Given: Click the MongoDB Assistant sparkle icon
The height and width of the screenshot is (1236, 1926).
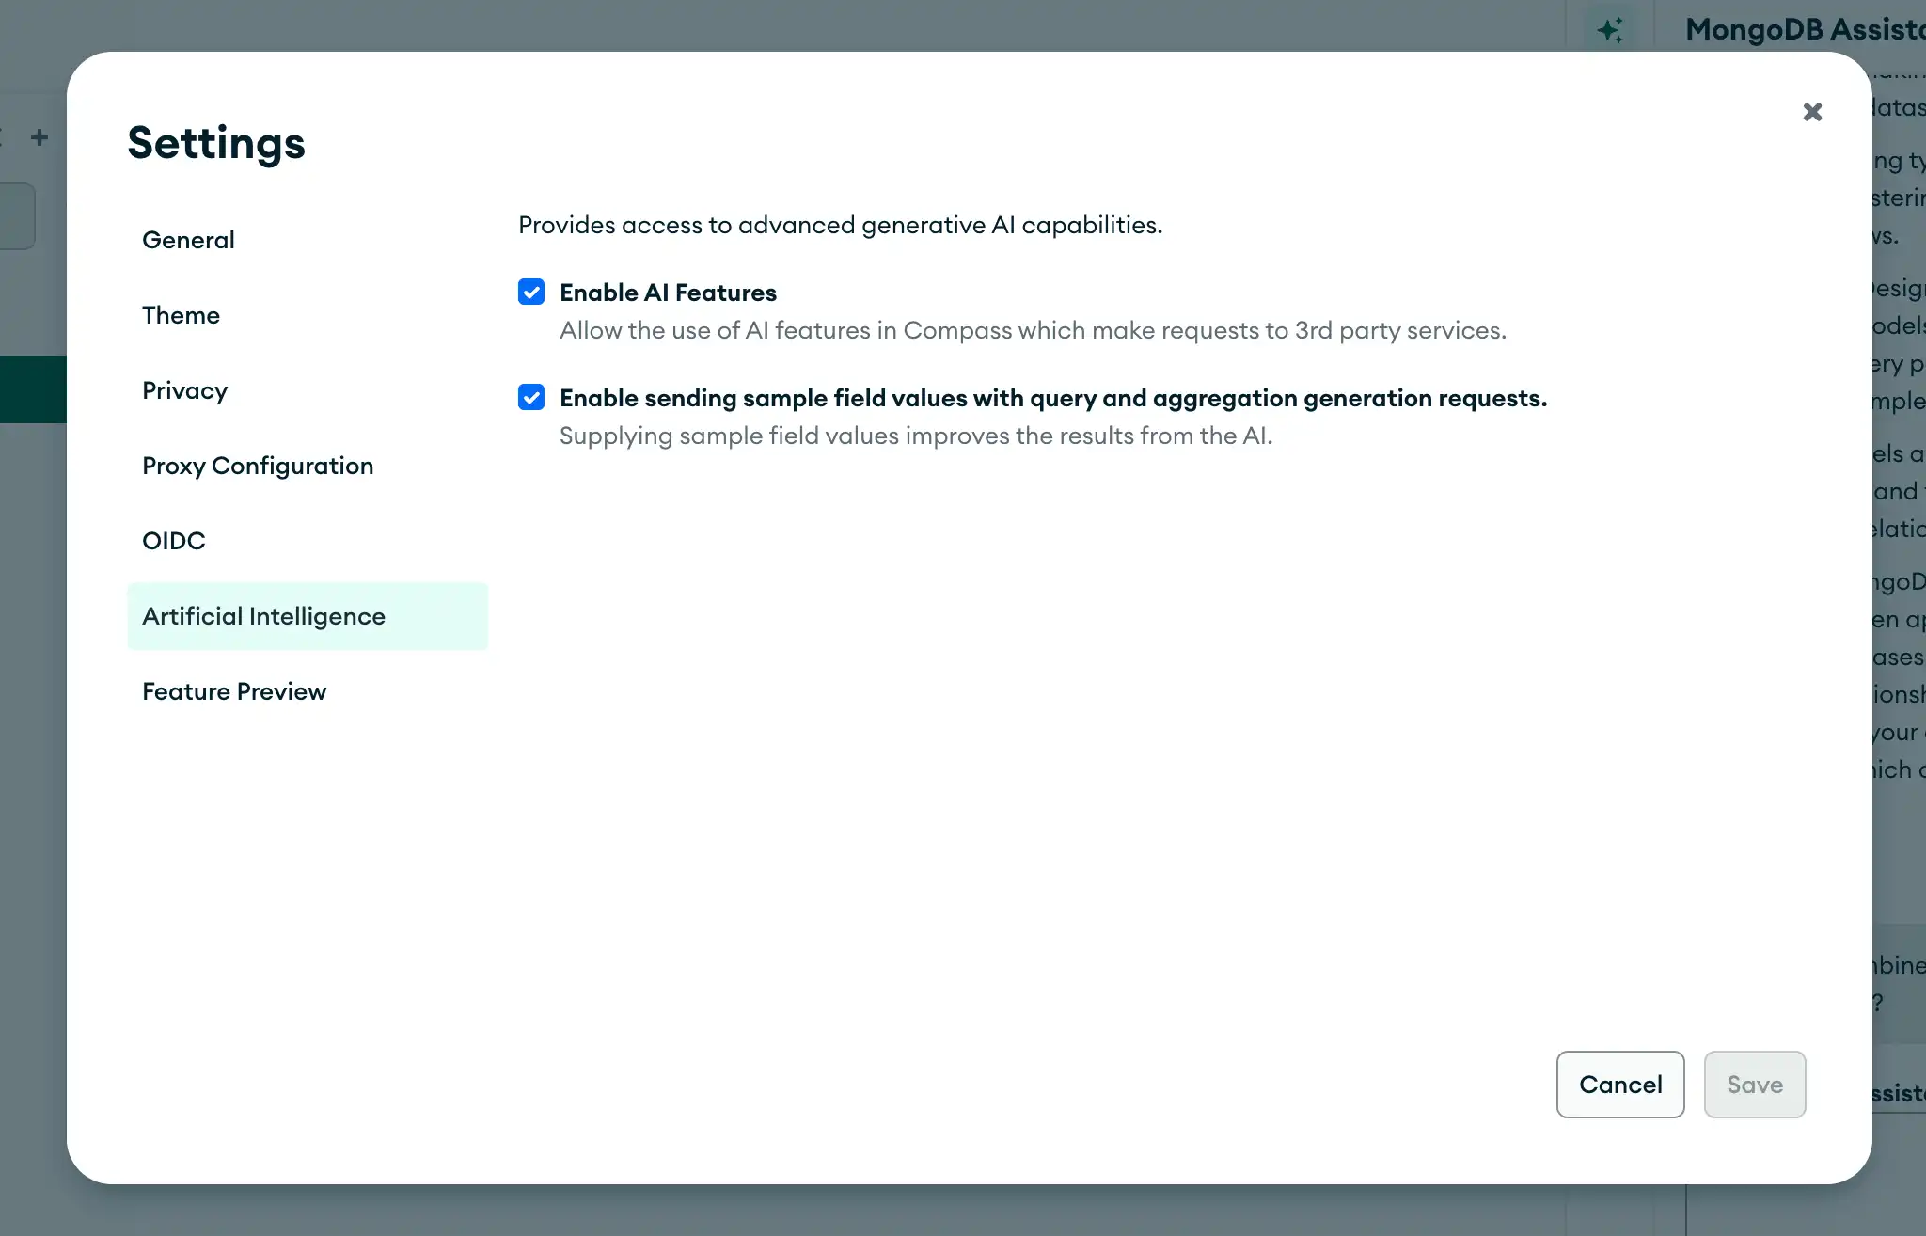Looking at the screenshot, I should pyautogui.click(x=1610, y=29).
